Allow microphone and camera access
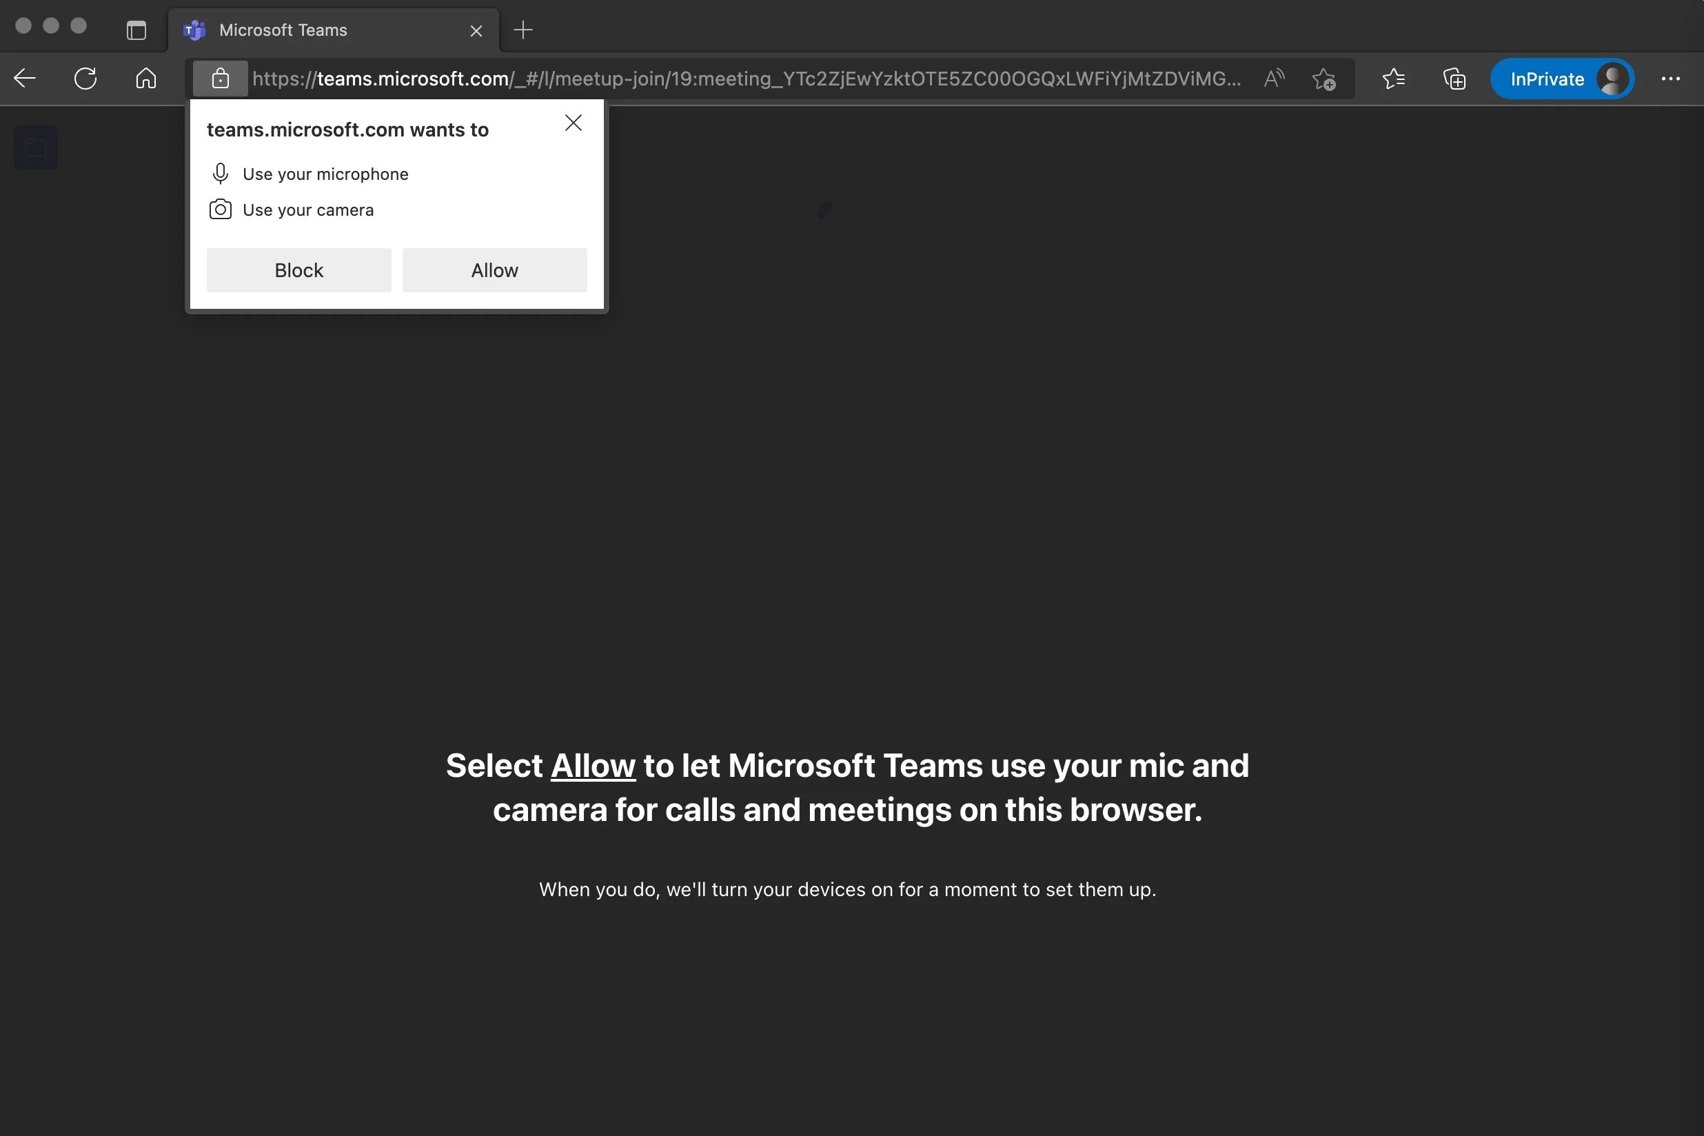Screen dimensions: 1704x1136 pyautogui.click(x=494, y=270)
